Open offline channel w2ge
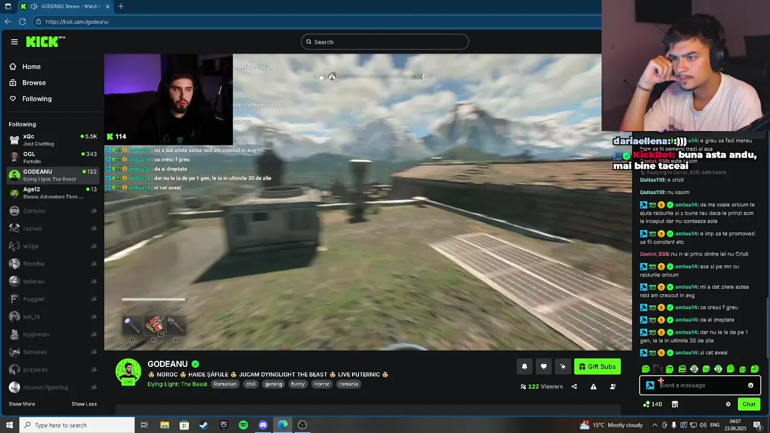Screen dimensions: 770x433 (x=53, y=246)
